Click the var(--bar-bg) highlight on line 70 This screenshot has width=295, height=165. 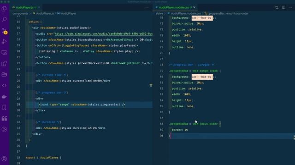click(202, 18)
